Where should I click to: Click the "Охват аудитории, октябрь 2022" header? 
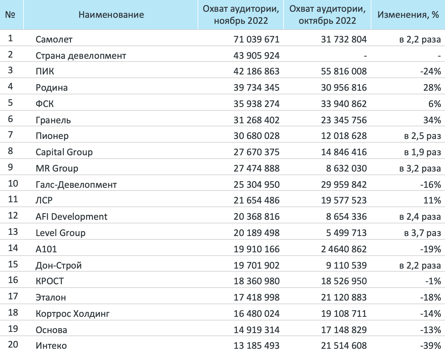click(x=327, y=15)
